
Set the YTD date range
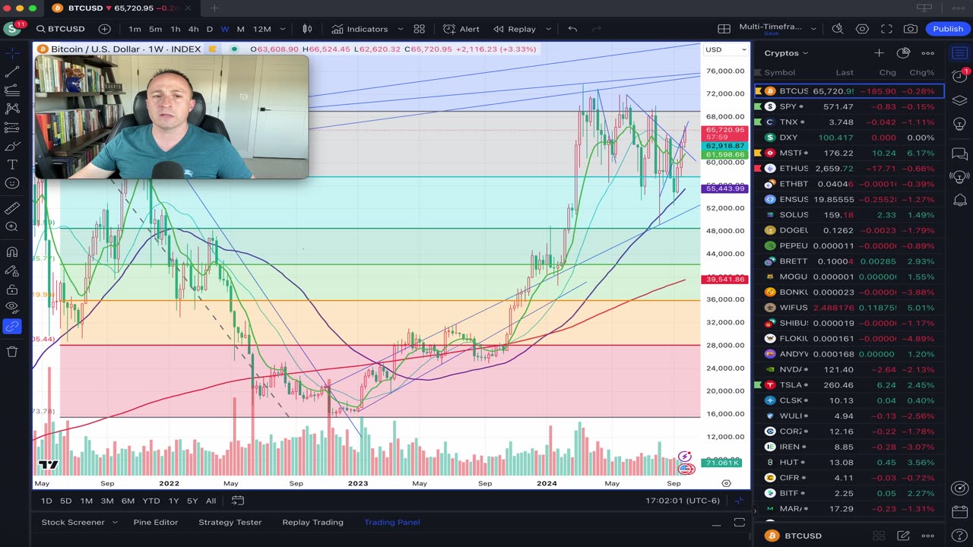pos(151,501)
